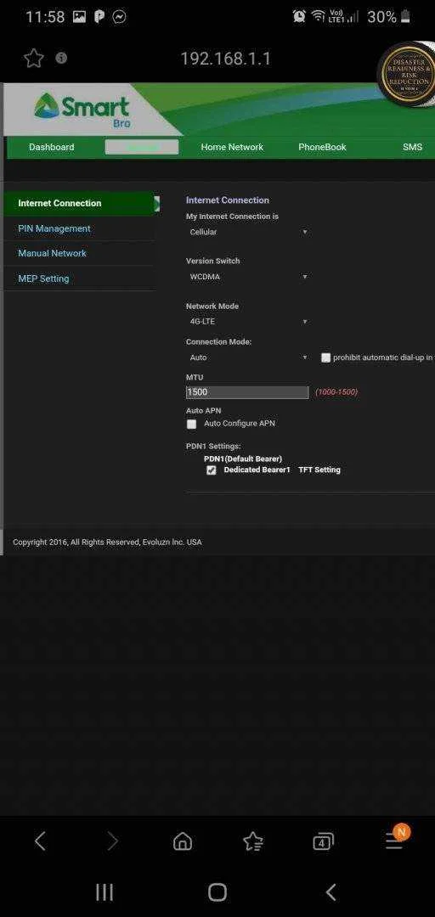Uncheck the Dedicated Bearer1 checkbox
435x917 pixels.
point(212,470)
